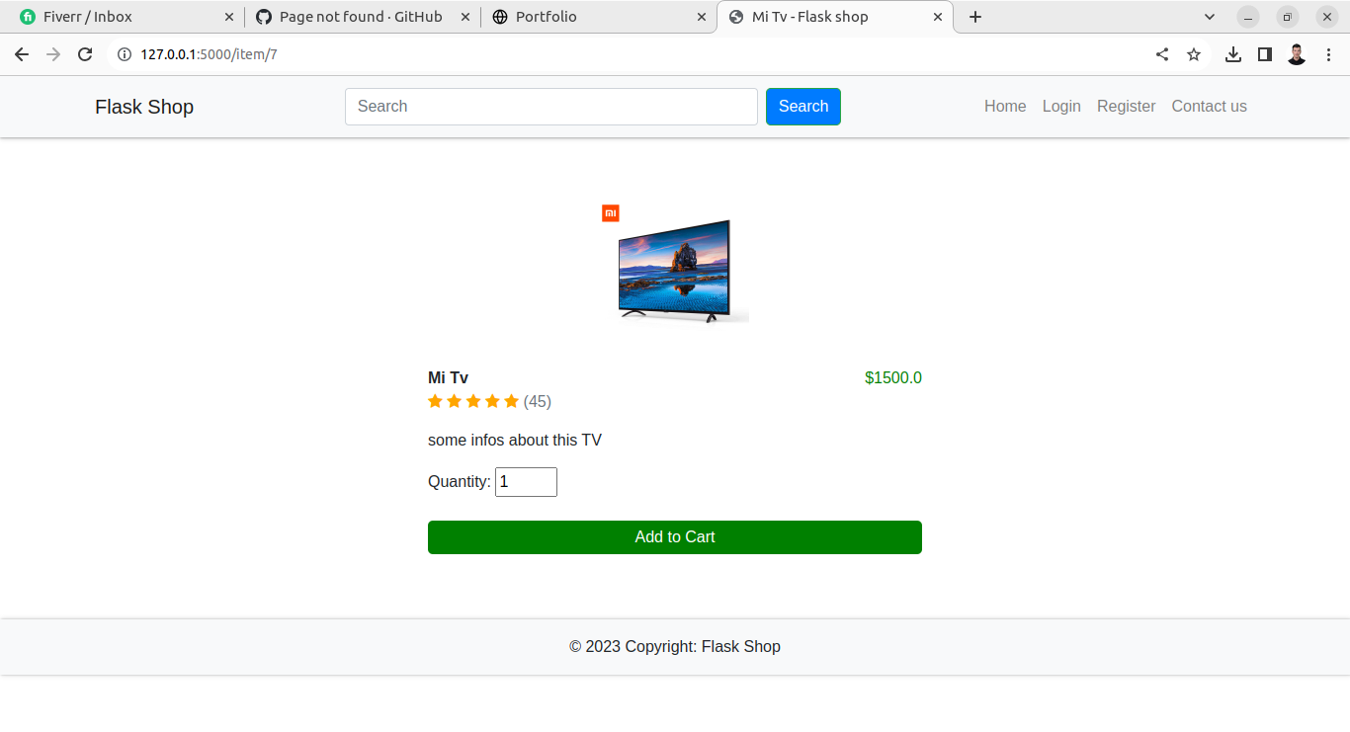View site information icon in address bar
1350x732 pixels.
125,54
